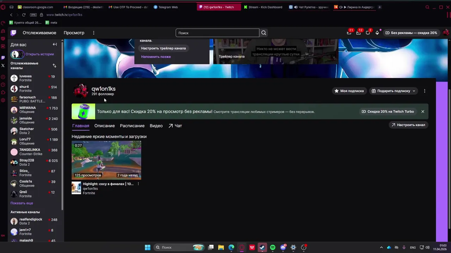Switch to Видео tab
Screen dimensions: 451x253
point(156,126)
